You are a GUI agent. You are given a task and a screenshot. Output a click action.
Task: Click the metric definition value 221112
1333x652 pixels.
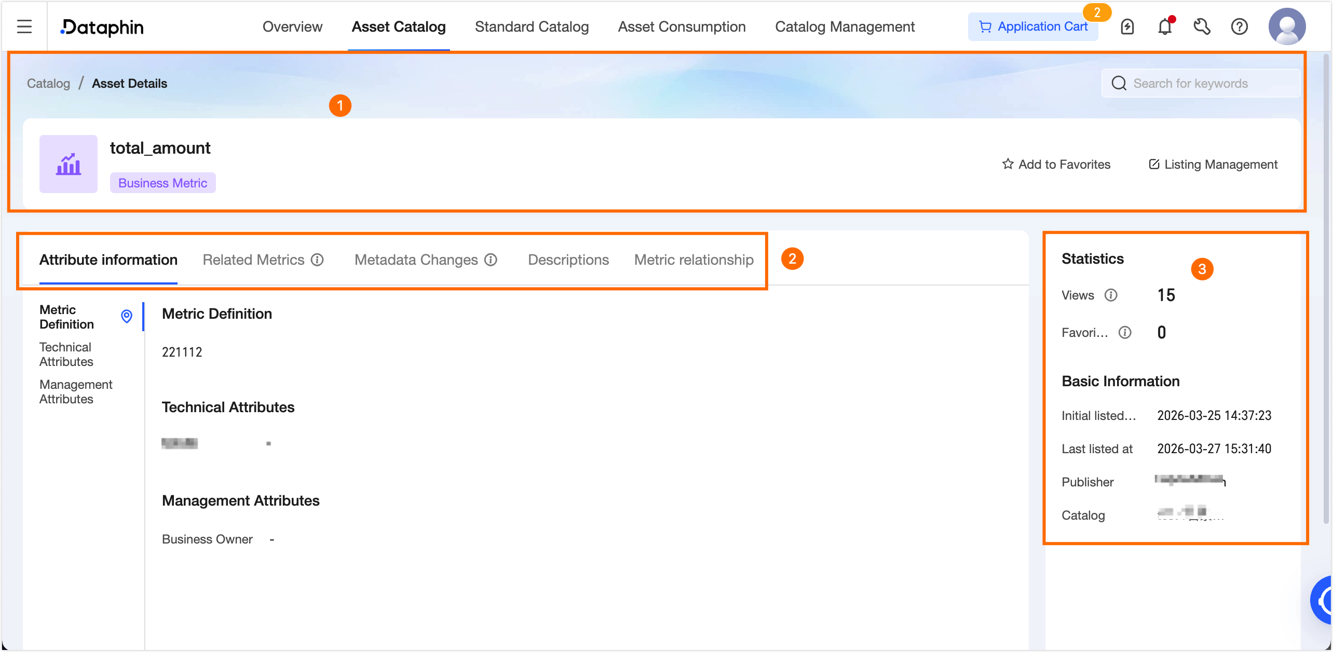pyautogui.click(x=182, y=352)
